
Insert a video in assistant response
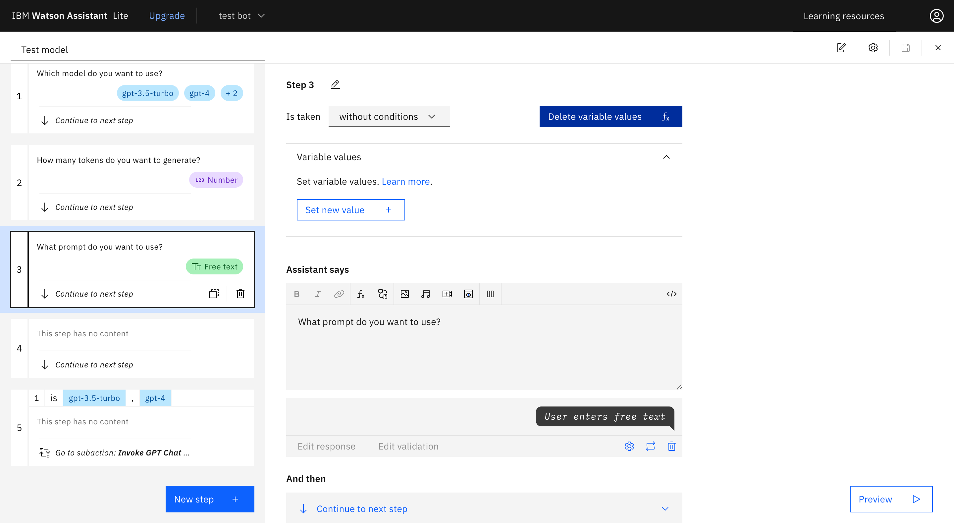coord(447,294)
